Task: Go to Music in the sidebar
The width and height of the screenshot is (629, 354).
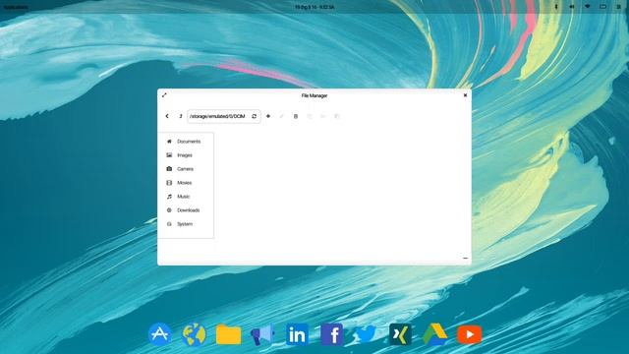Action: [186, 197]
